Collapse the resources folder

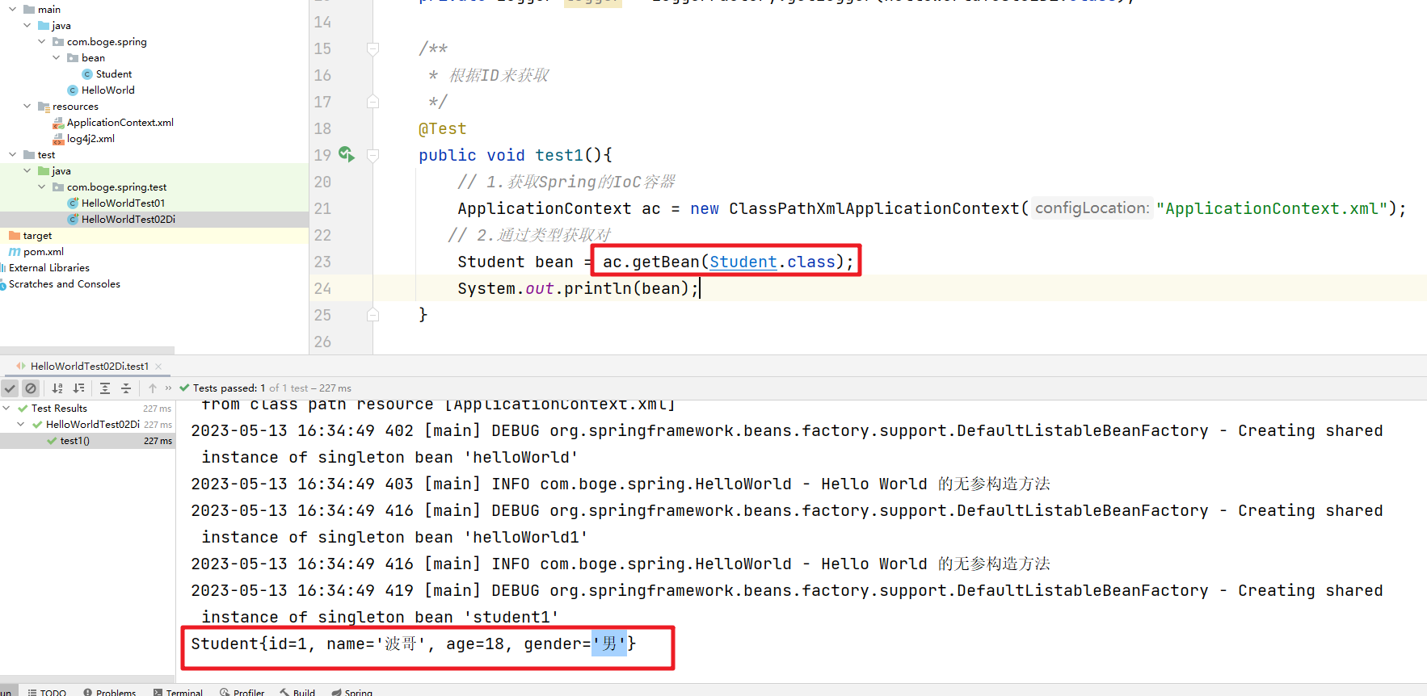coord(27,107)
